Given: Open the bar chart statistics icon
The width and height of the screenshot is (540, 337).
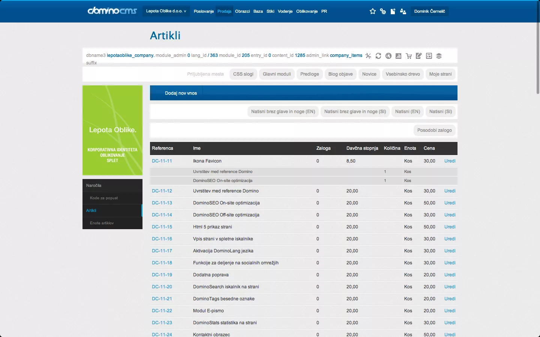Looking at the screenshot, I should (x=399, y=56).
